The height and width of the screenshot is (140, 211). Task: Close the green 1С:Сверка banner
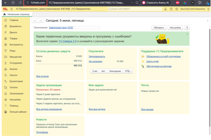point(187,34)
